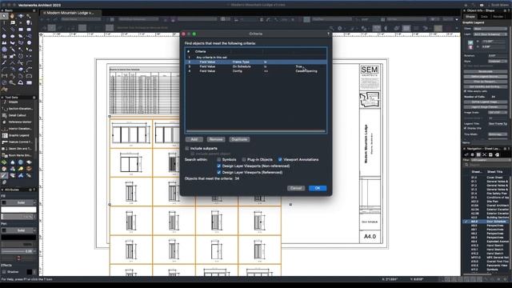
Task: Select the Config criteria row
Action: coord(256,71)
